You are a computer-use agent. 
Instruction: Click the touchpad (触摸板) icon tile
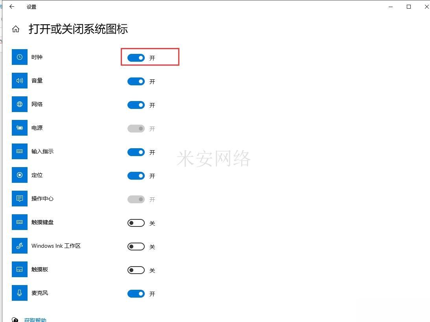coord(19,269)
